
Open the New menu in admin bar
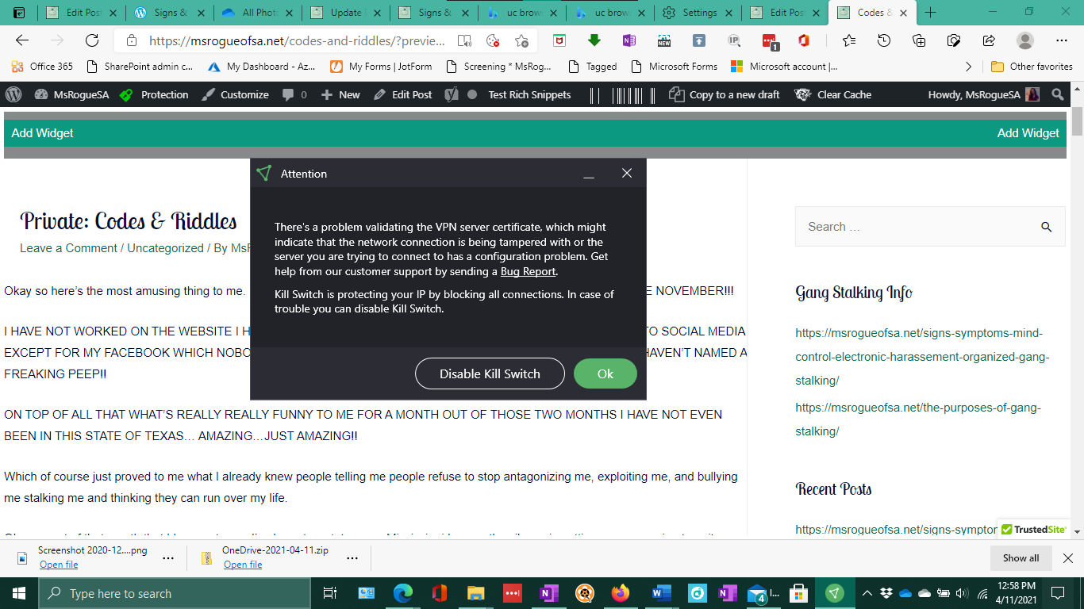click(x=340, y=94)
